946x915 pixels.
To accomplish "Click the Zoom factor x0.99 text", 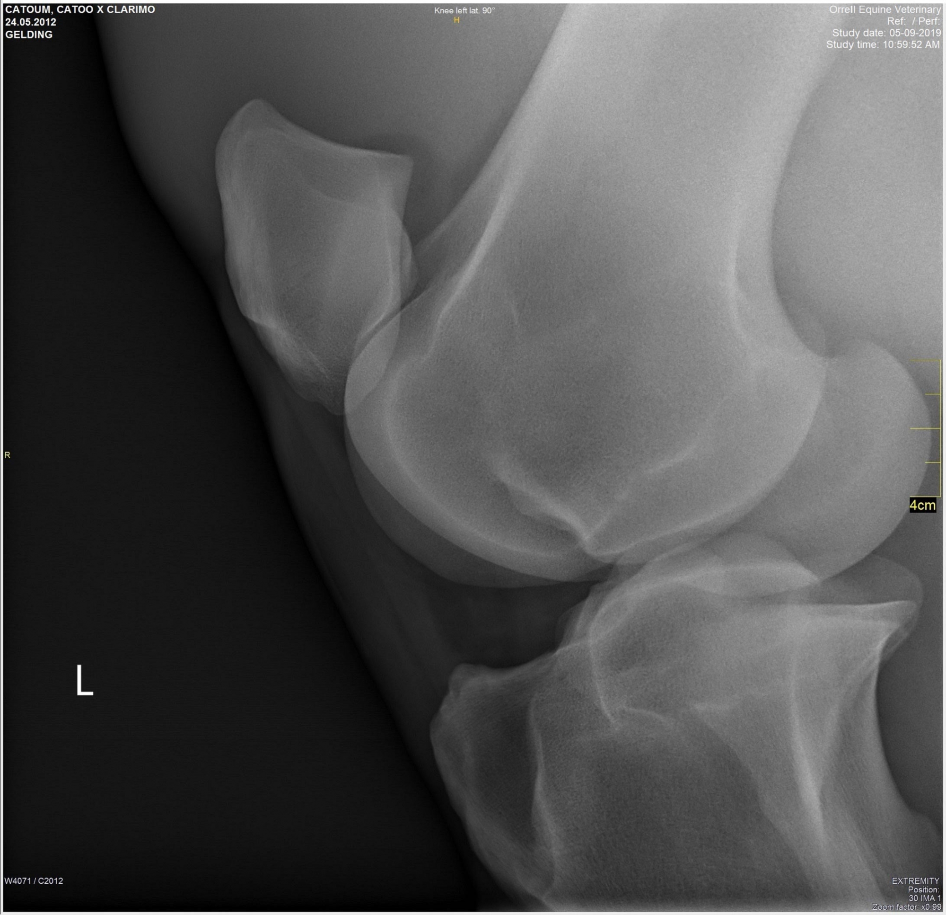I will pos(906,907).
